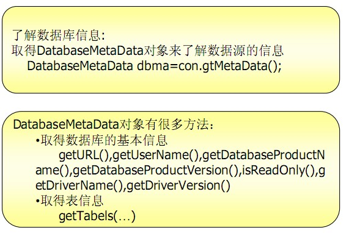Viewport: 360px width, 233px height.
Task: Click the getDriverVersion() method text
Action: click(x=178, y=185)
